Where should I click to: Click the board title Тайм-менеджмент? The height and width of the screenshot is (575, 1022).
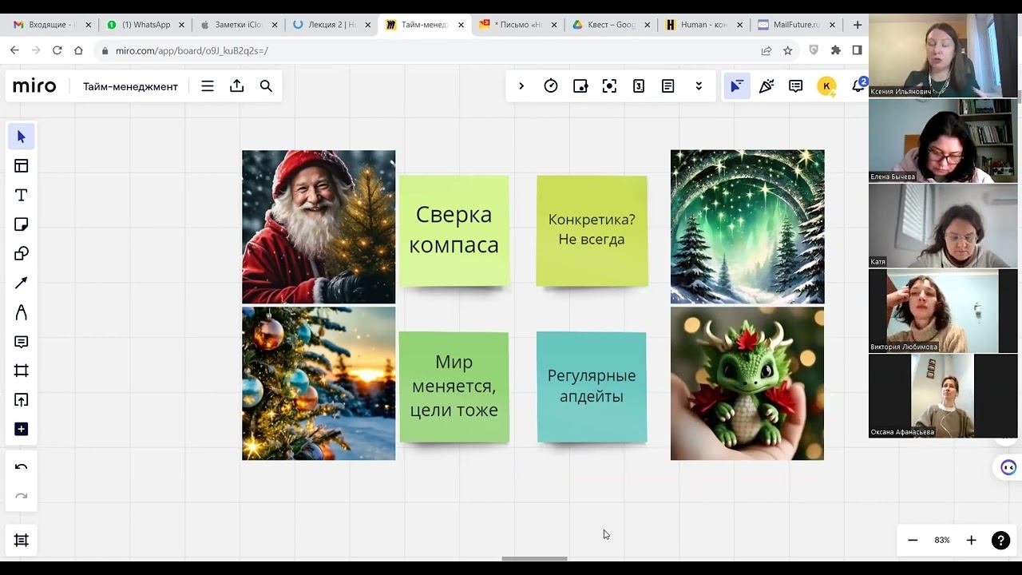[130, 86]
